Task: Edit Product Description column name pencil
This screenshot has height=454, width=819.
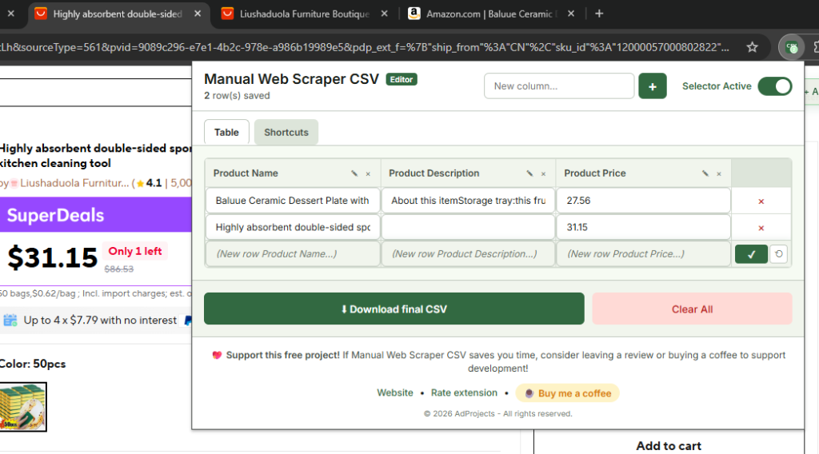Action: (529, 173)
